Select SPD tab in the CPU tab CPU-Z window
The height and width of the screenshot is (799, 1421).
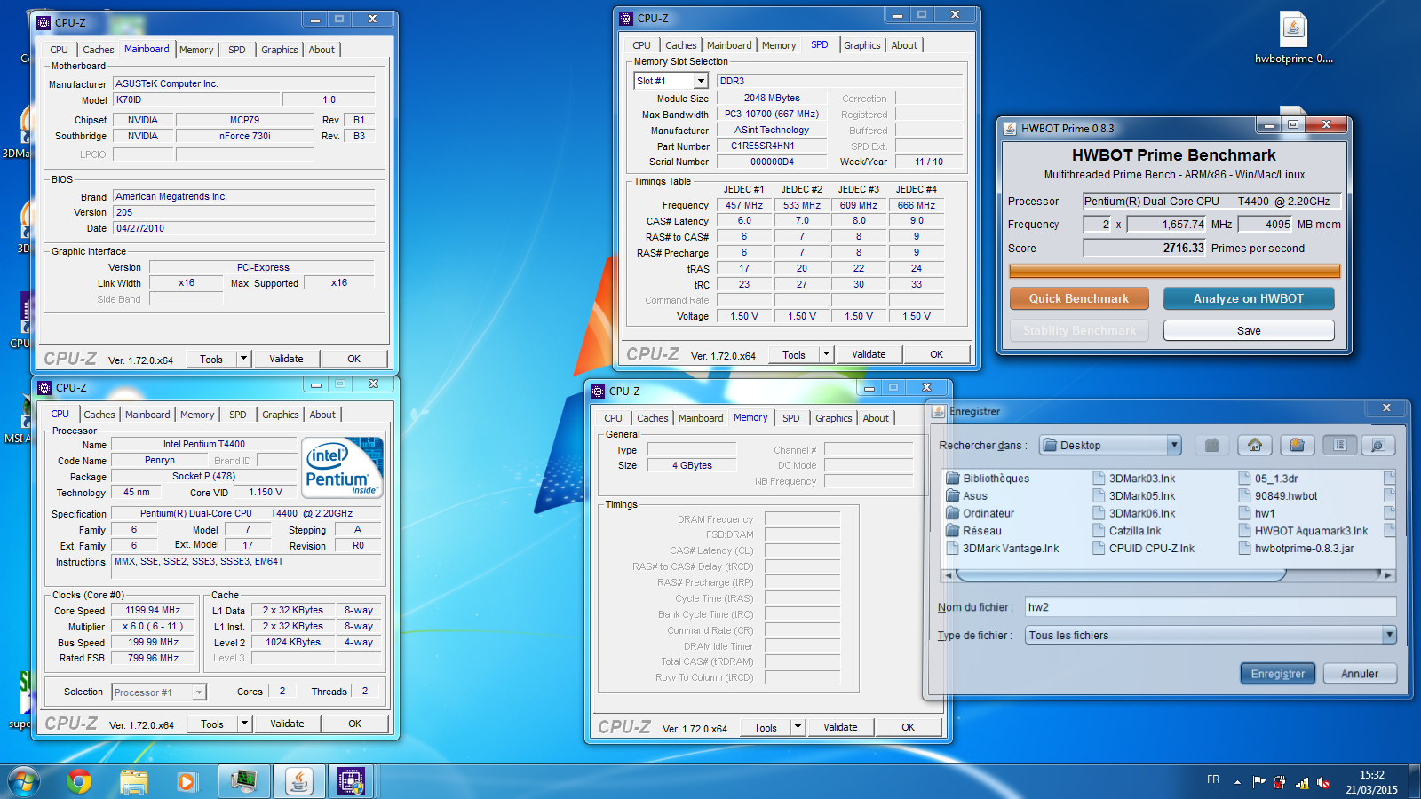(x=238, y=415)
